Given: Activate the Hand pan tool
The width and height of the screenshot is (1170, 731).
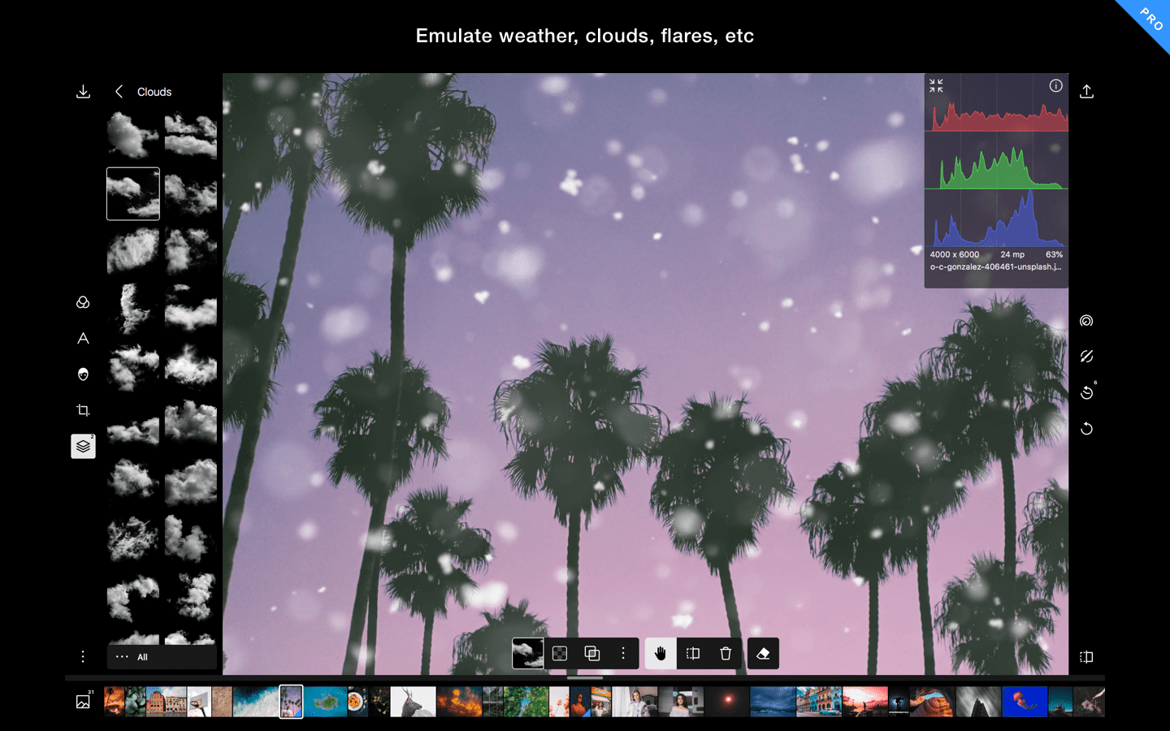Looking at the screenshot, I should (660, 653).
